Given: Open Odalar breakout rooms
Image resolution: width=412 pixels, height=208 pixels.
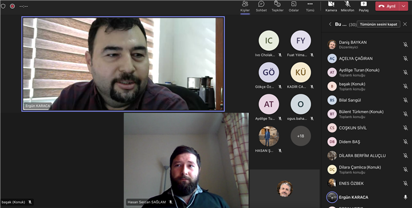Looking at the screenshot, I should pyautogui.click(x=294, y=6).
